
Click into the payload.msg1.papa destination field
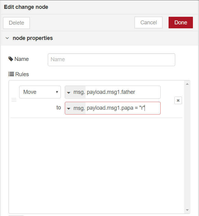123,108
